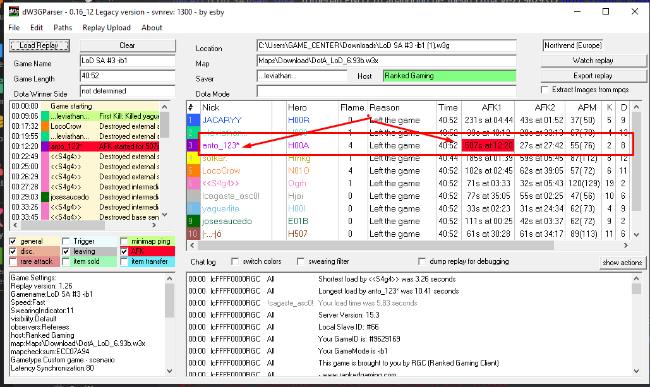
Task: Open the Paths menu
Action: coord(63,28)
